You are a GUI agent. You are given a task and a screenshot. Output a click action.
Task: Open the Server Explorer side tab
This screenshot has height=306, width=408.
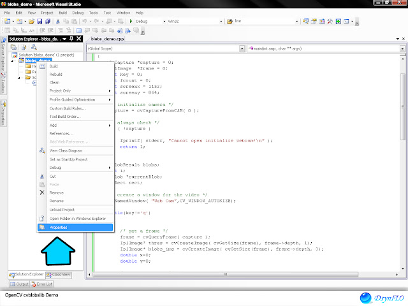[3, 54]
